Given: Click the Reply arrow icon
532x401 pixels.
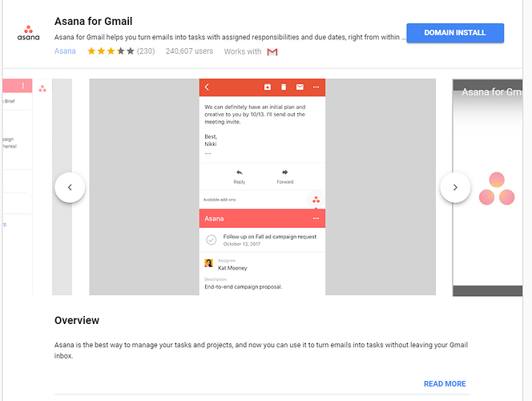Looking at the screenshot, I should [240, 172].
